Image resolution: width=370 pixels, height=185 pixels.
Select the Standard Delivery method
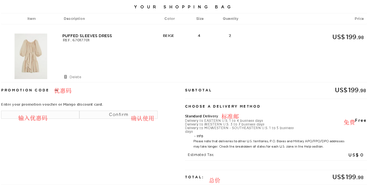coord(201,116)
